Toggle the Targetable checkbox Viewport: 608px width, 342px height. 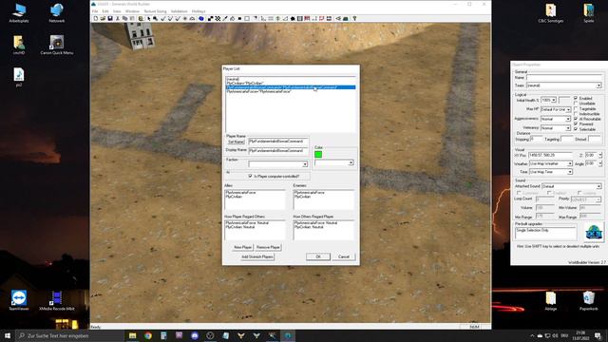click(576, 109)
